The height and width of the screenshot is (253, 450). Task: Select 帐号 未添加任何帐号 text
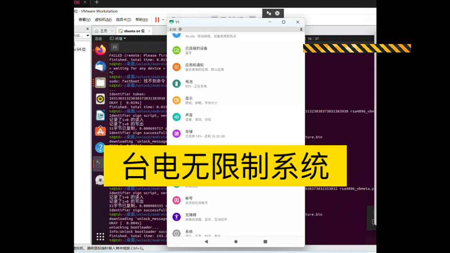196,201
